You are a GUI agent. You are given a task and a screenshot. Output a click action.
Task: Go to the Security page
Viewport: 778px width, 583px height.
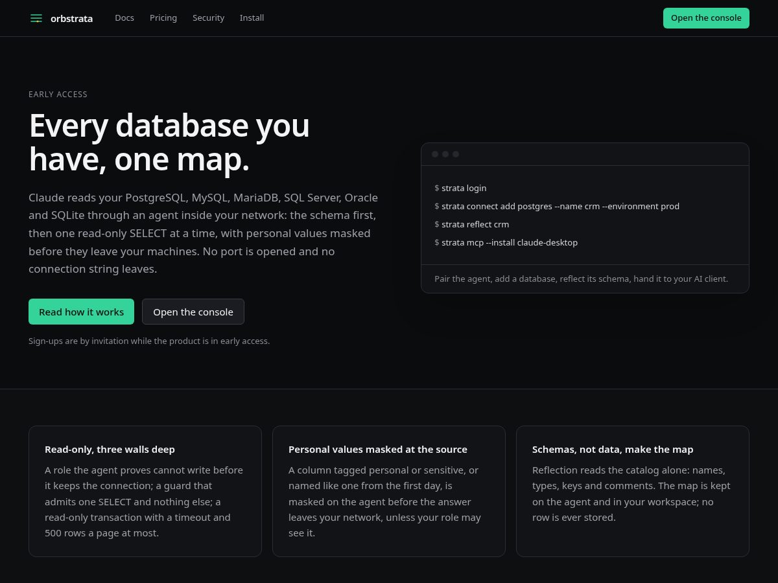[x=208, y=18]
